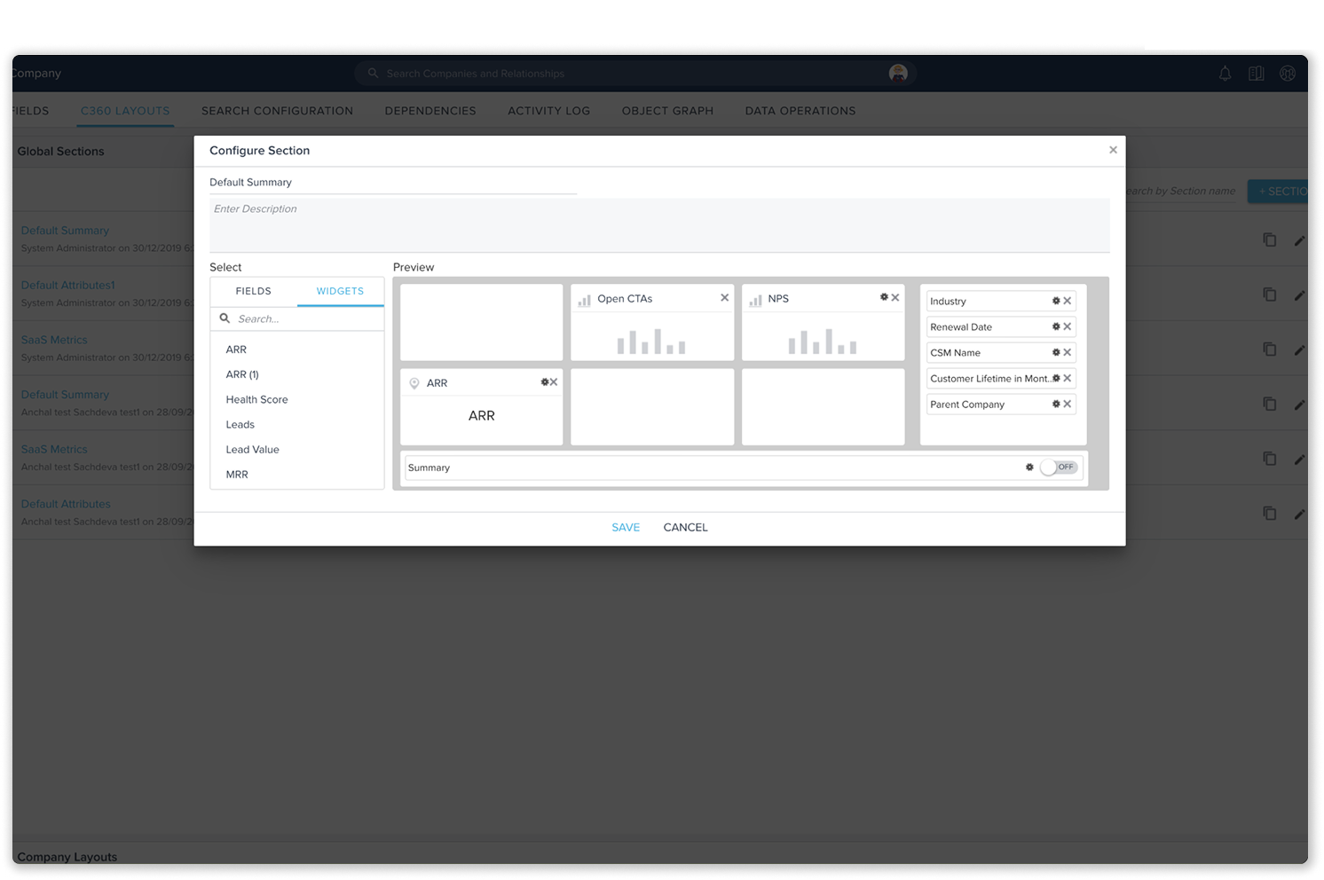
Task: Open the DEPENDENCIES tab
Action: [430, 111]
